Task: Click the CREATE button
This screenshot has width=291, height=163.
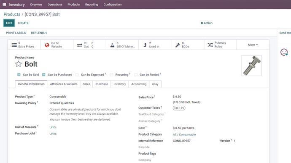Action: (23, 23)
